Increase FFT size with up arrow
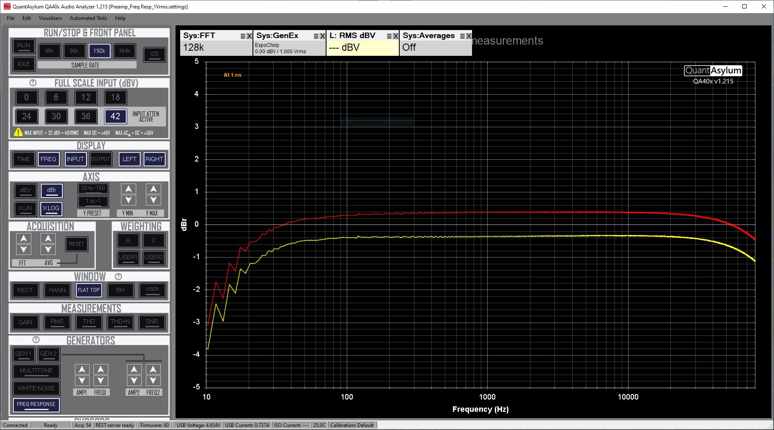Screen dimensions: 774x430 click(x=24, y=238)
